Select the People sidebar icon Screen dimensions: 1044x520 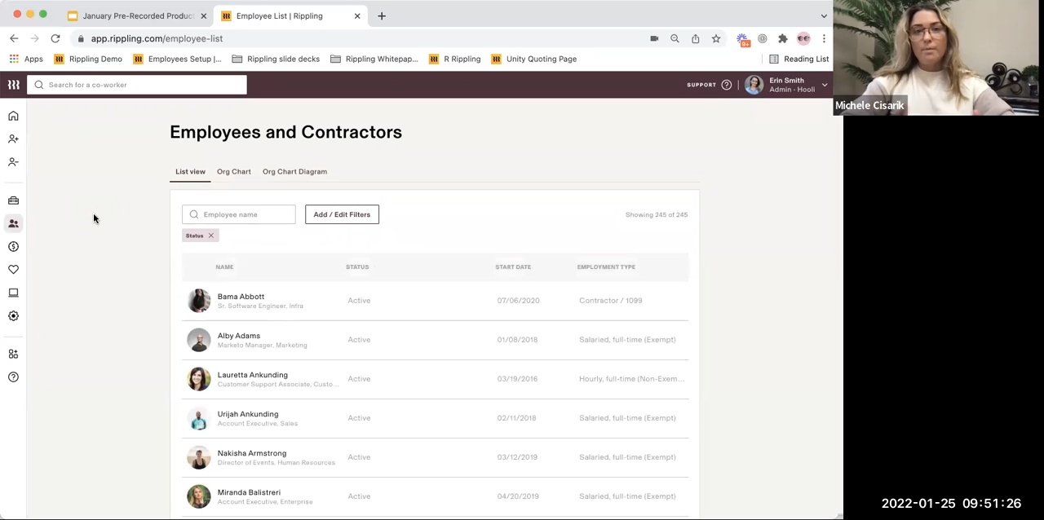(x=13, y=223)
